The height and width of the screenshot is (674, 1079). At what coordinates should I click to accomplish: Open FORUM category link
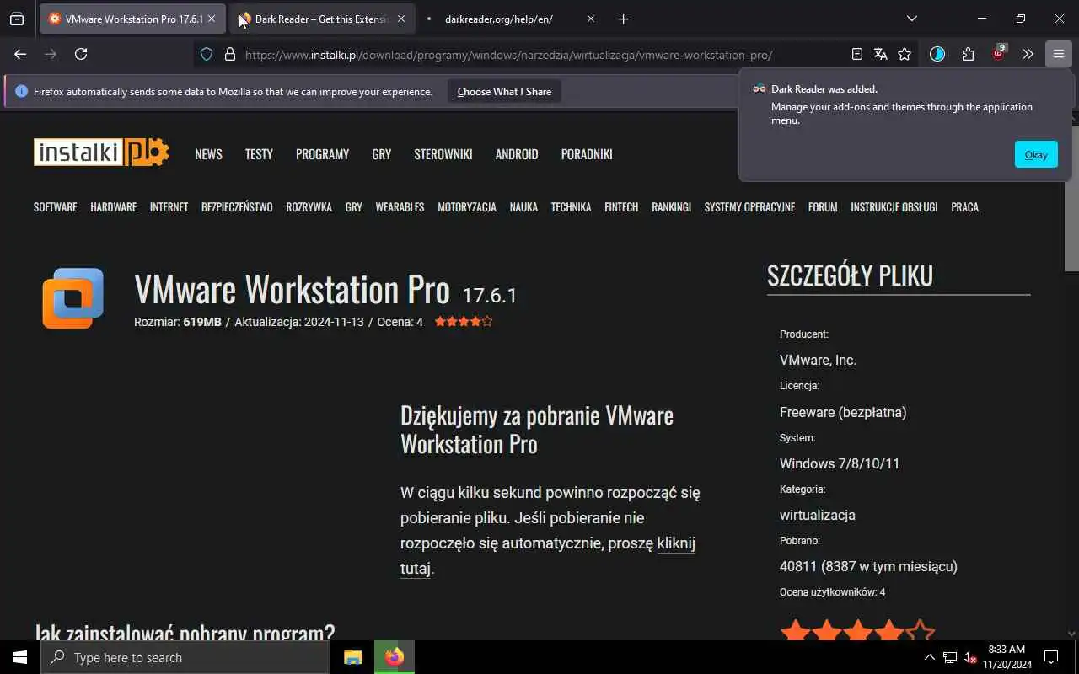[823, 207]
